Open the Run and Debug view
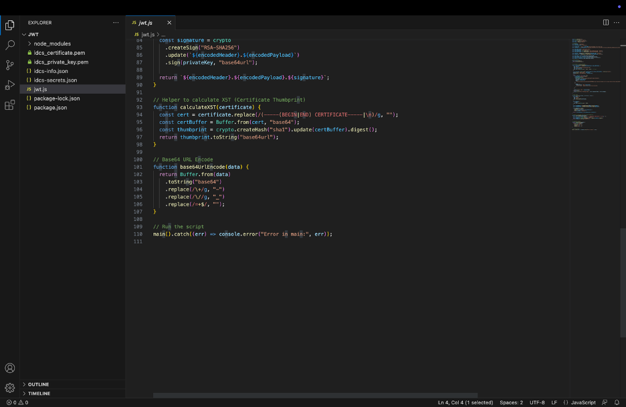Image resolution: width=626 pixels, height=407 pixels. pos(9,85)
